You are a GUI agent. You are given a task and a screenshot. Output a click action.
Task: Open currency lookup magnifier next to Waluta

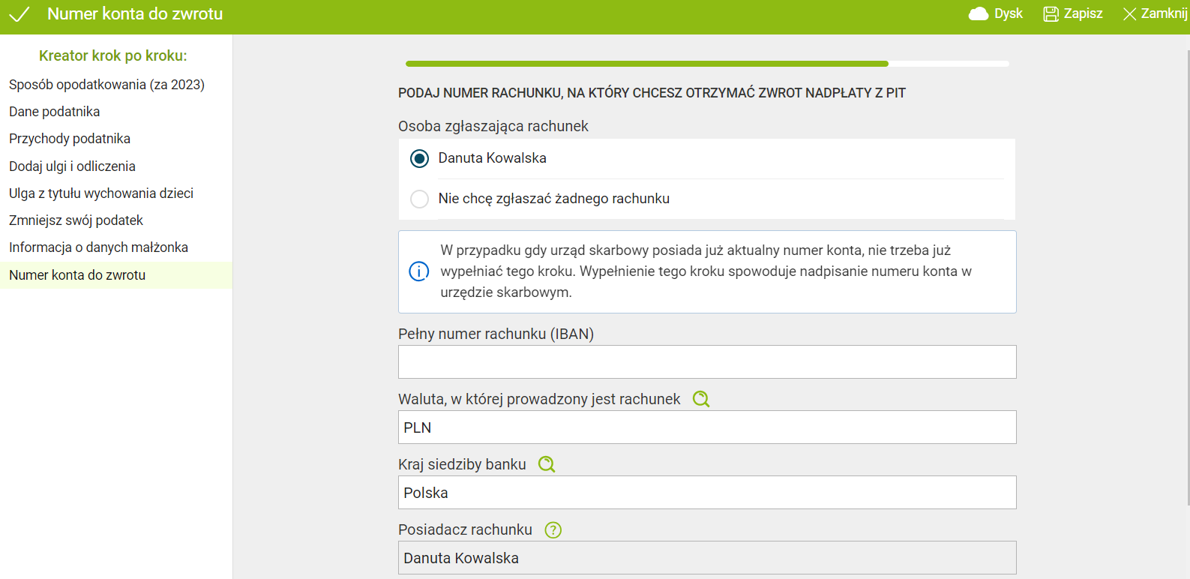pos(701,399)
